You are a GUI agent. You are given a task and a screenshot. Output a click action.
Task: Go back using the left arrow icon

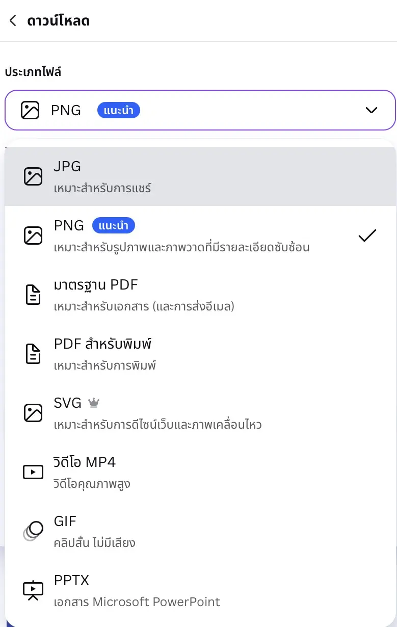coord(13,21)
